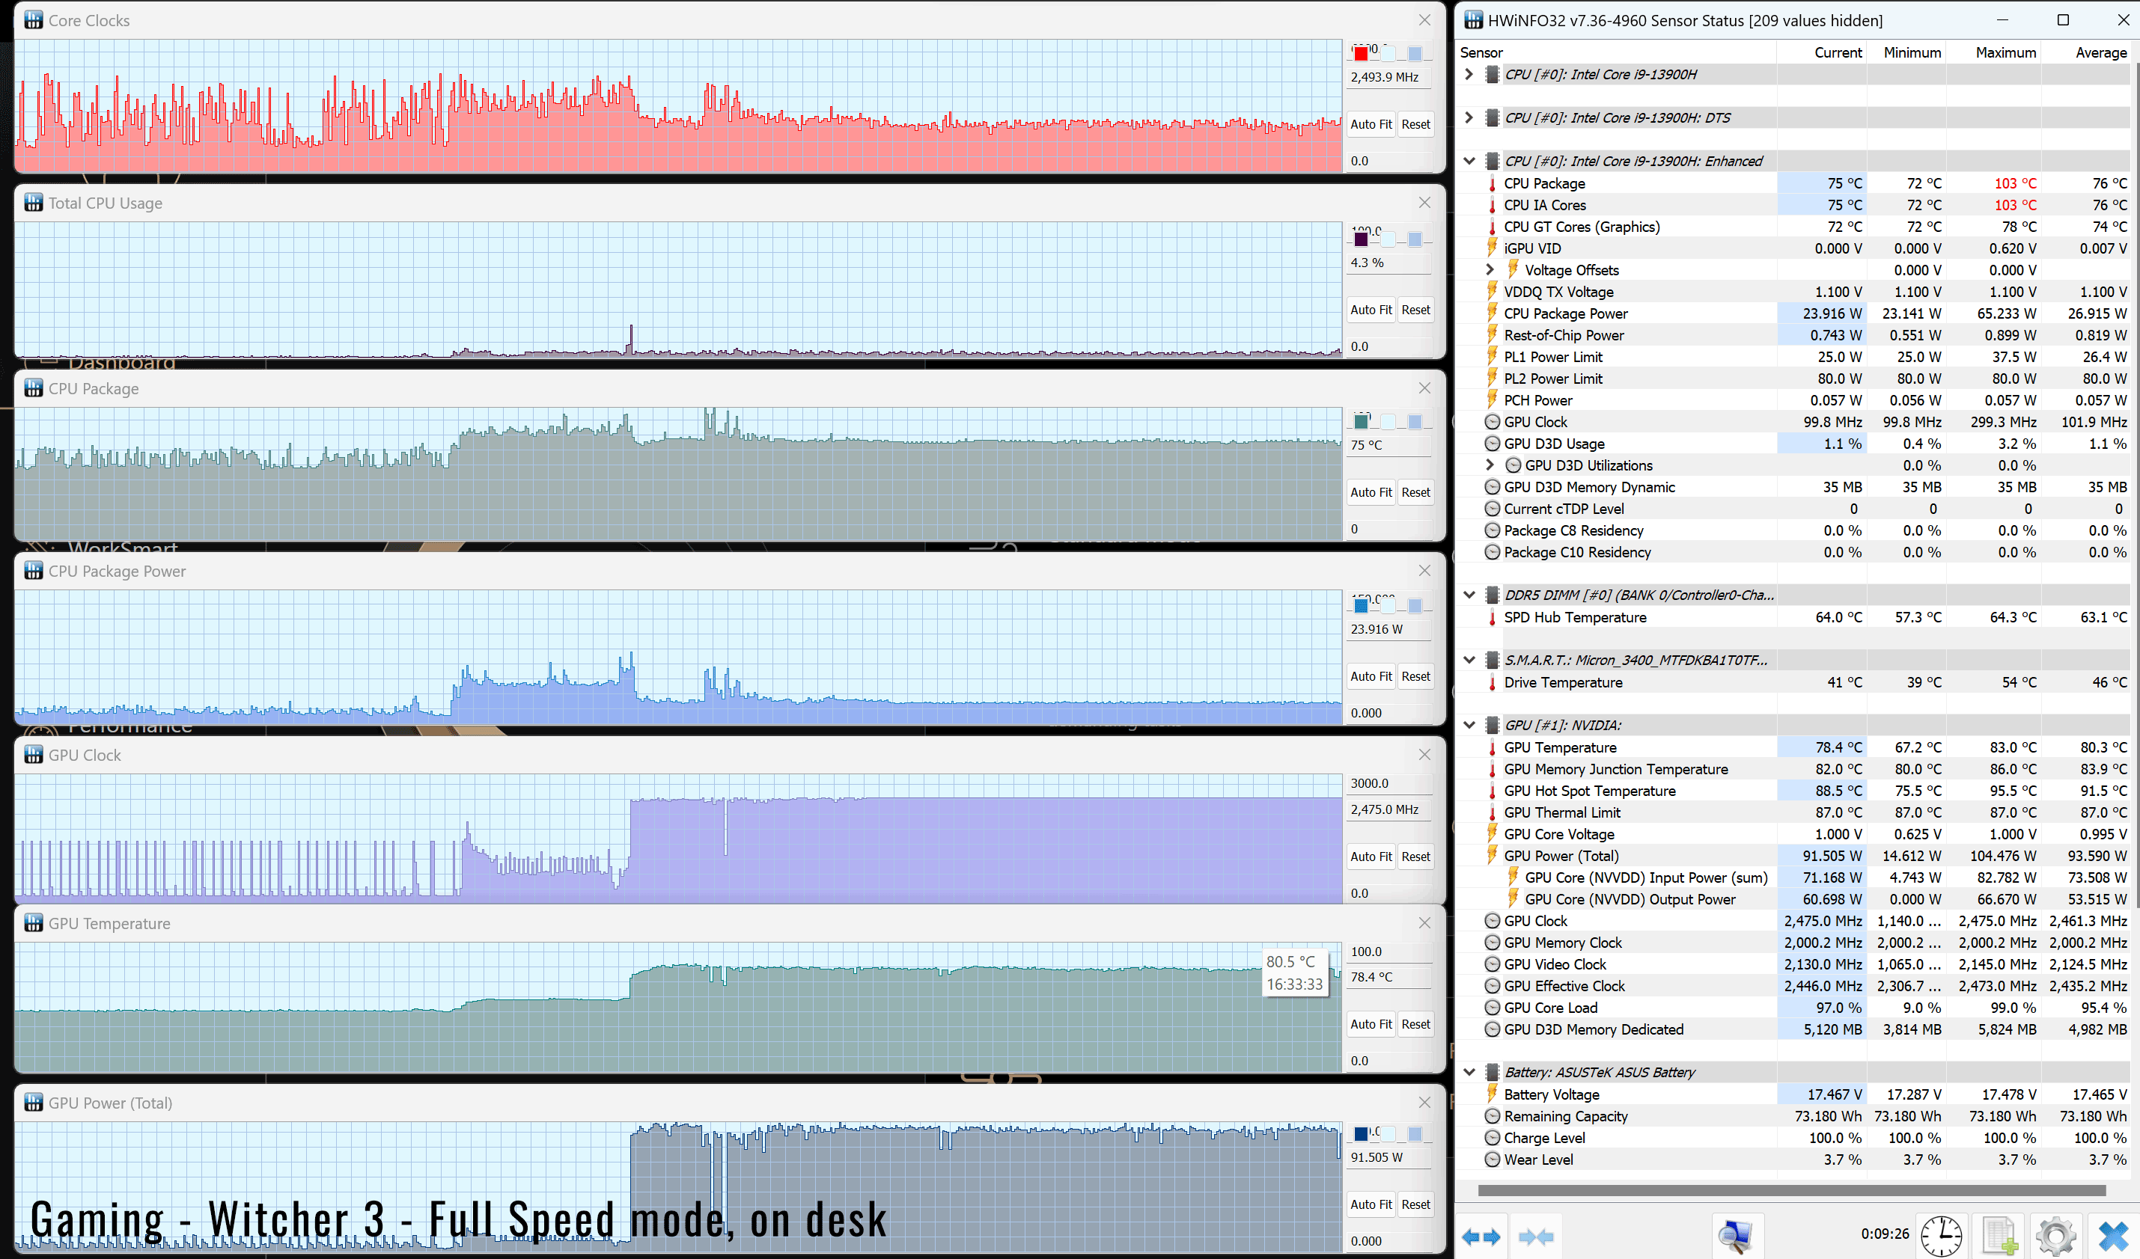Image resolution: width=2140 pixels, height=1259 pixels.
Task: Click the Minimum column header
Action: (x=1906, y=52)
